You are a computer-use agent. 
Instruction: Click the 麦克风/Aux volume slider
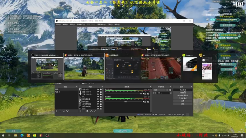coord(124,94)
